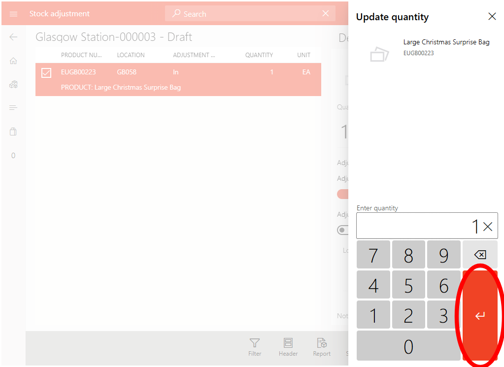Go to Home via sidebar icon
This screenshot has height=367, width=504.
[x=13, y=61]
